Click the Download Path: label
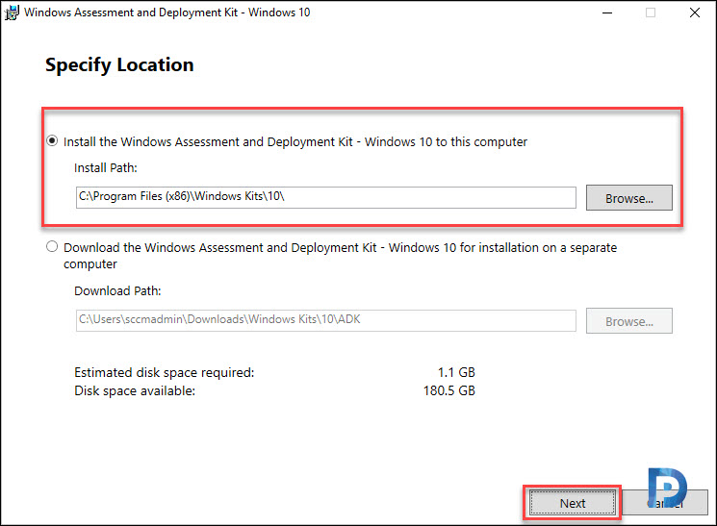Screen dimensions: 717x526 point(117,290)
